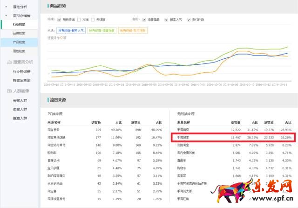298x208 pixels.
Task: Open 行业粒度 in the sidebar
Action: (x=20, y=24)
